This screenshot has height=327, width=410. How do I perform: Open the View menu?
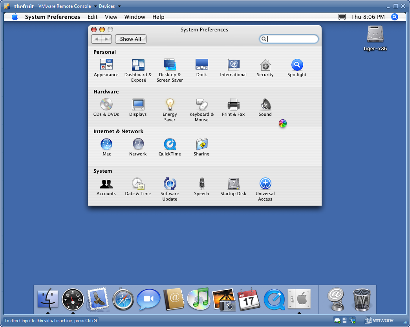tap(111, 17)
